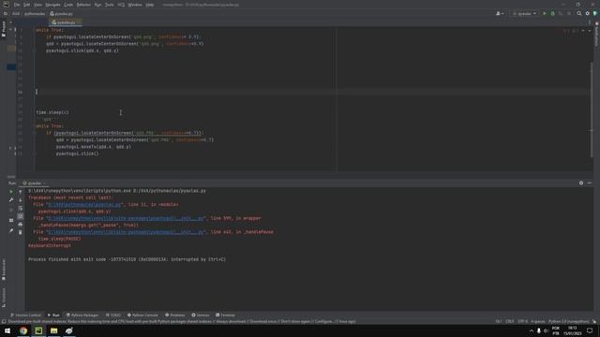600x337 pixels.
Task: Open the Code menu
Action: (x=68, y=5)
